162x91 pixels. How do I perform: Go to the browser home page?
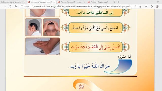(16, 6)
